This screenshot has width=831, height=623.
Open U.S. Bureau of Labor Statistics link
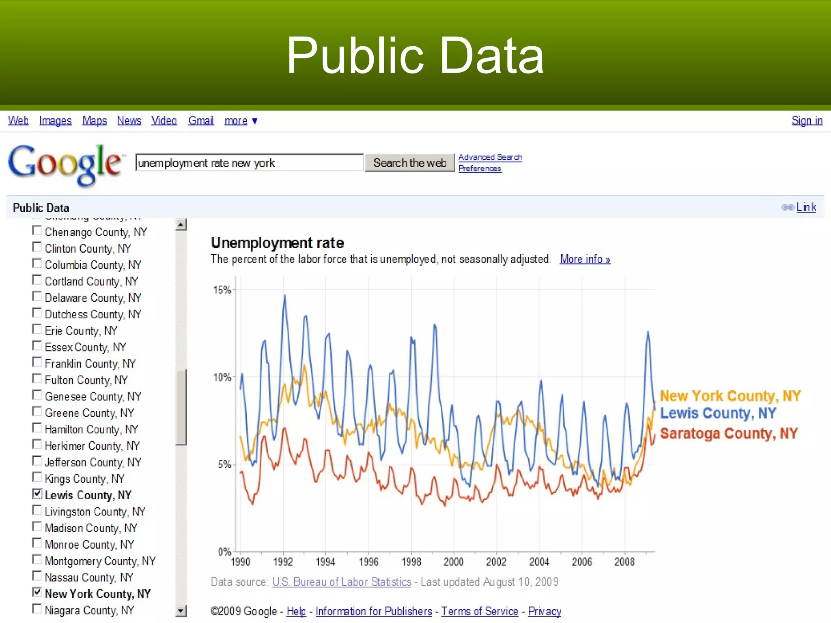click(x=342, y=582)
